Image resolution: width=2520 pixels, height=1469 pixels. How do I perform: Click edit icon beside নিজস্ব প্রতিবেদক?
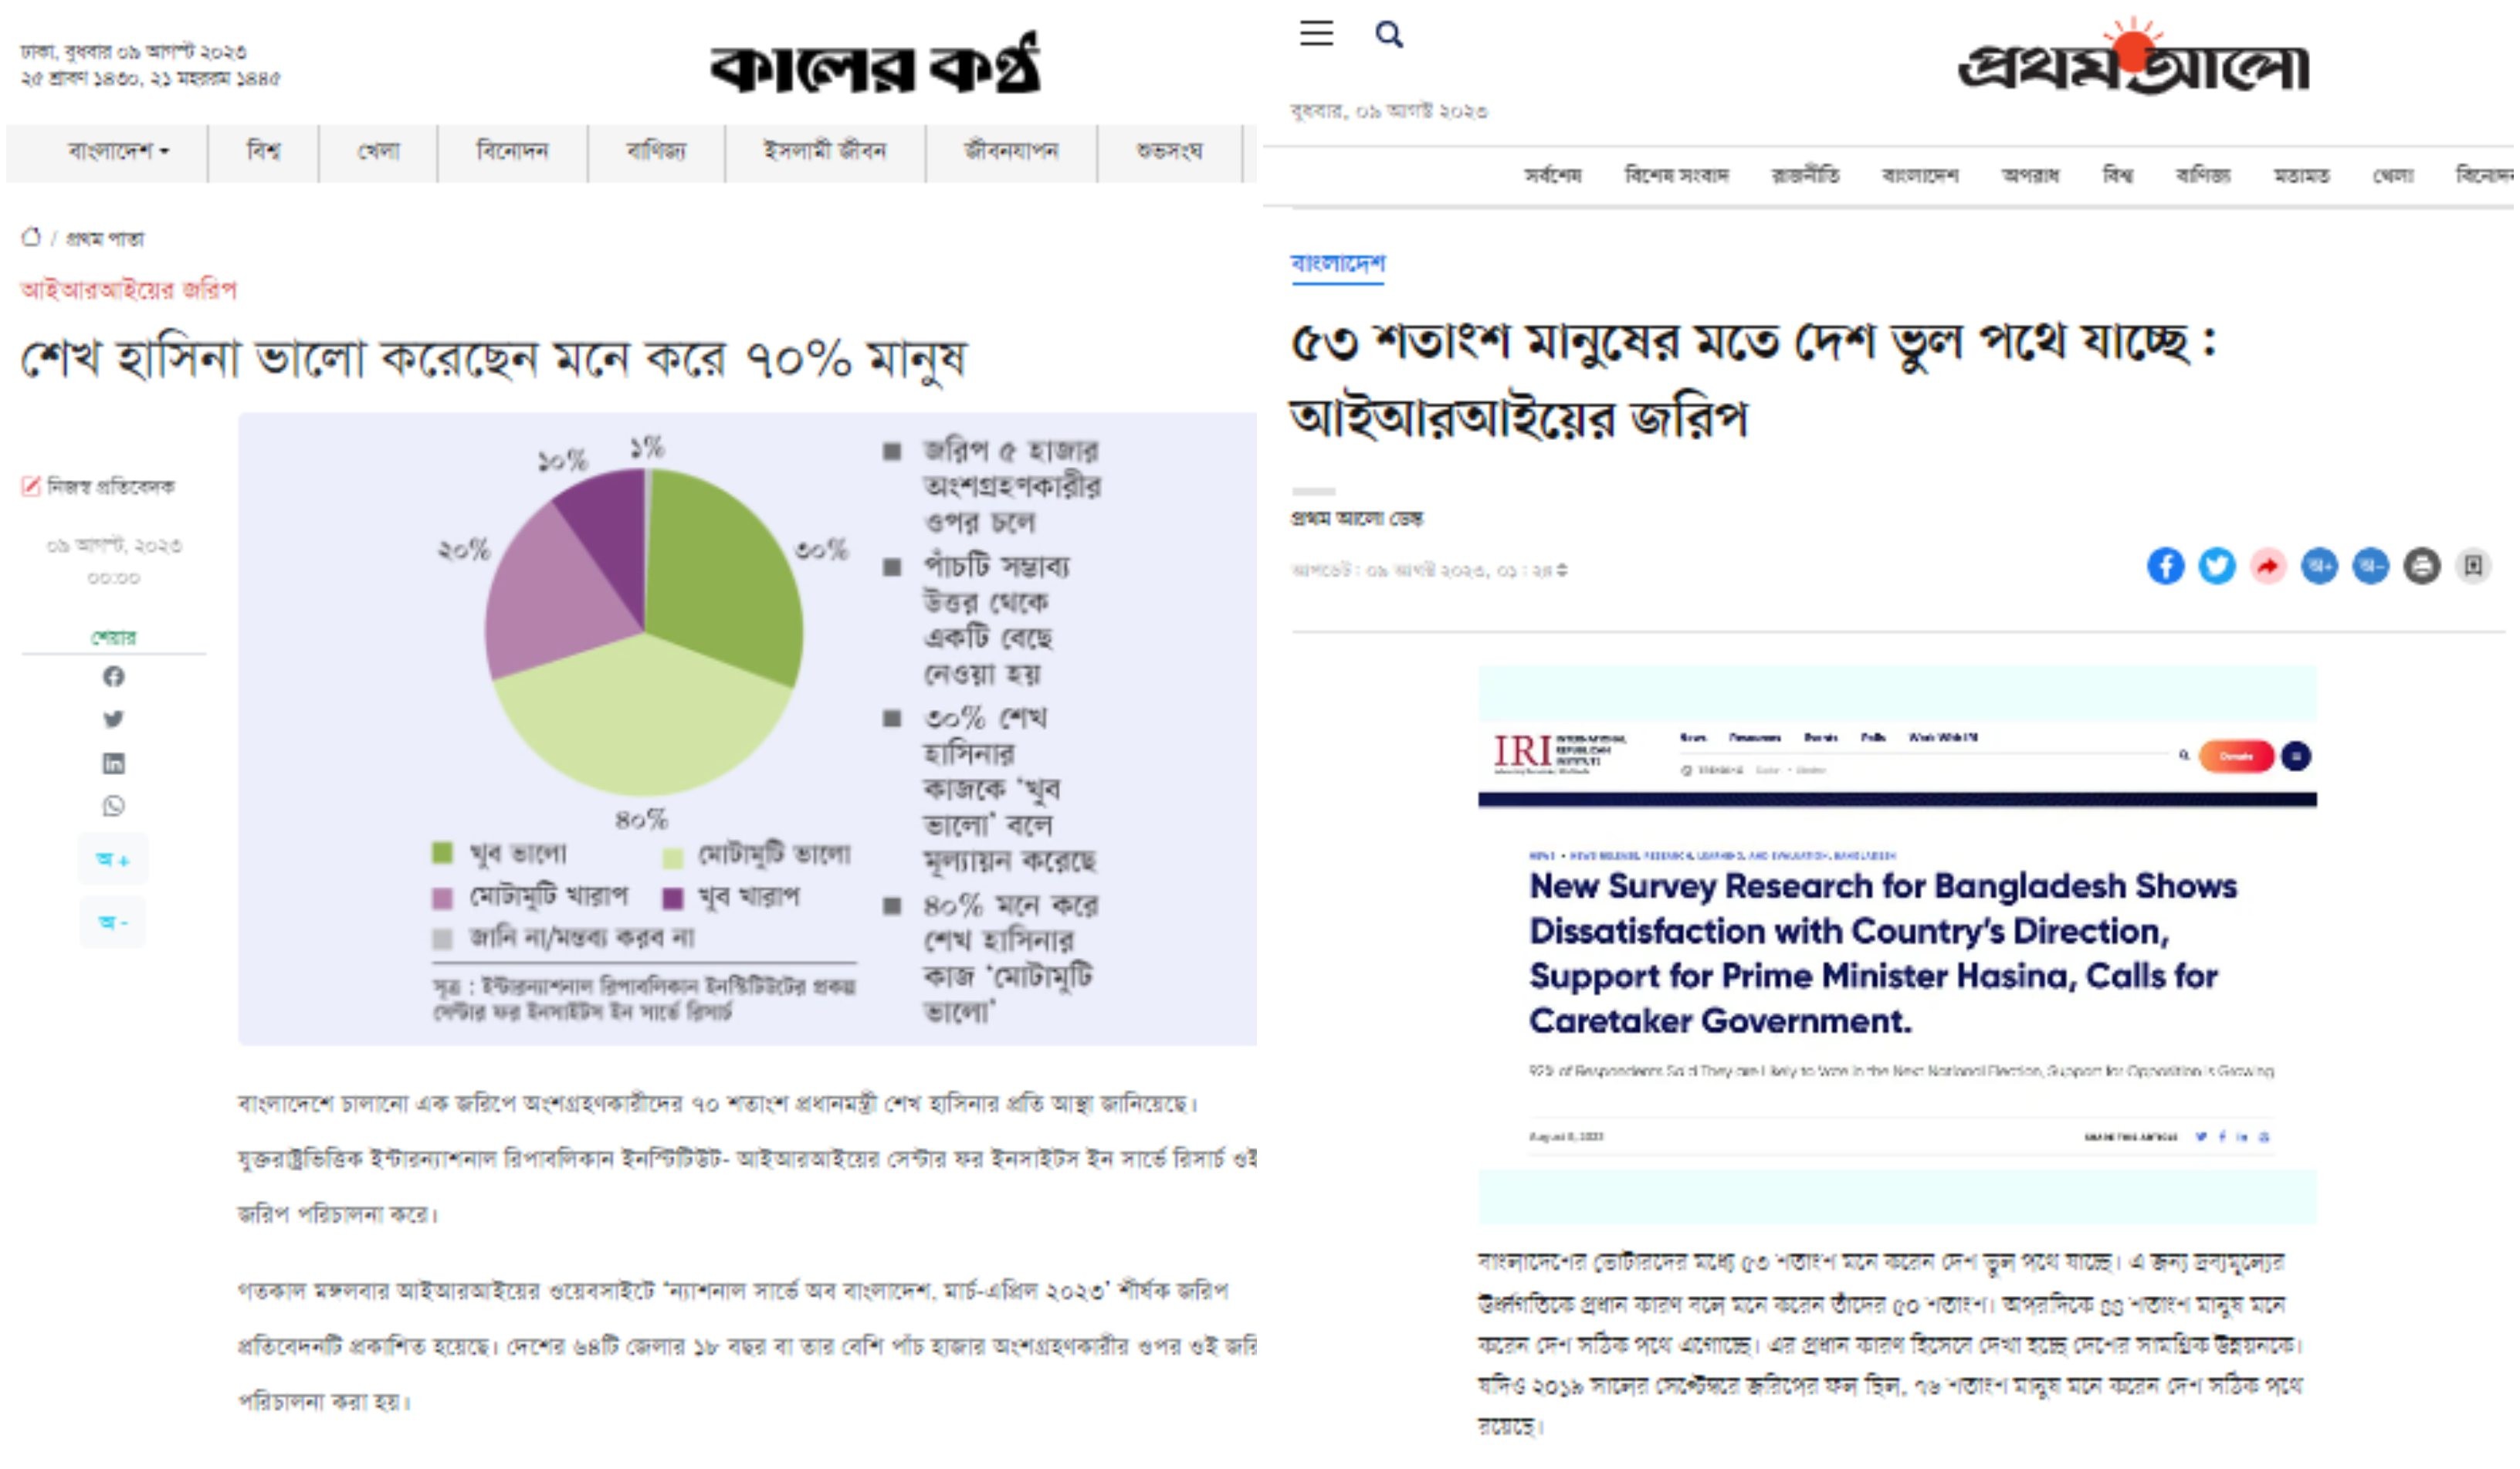click(31, 486)
